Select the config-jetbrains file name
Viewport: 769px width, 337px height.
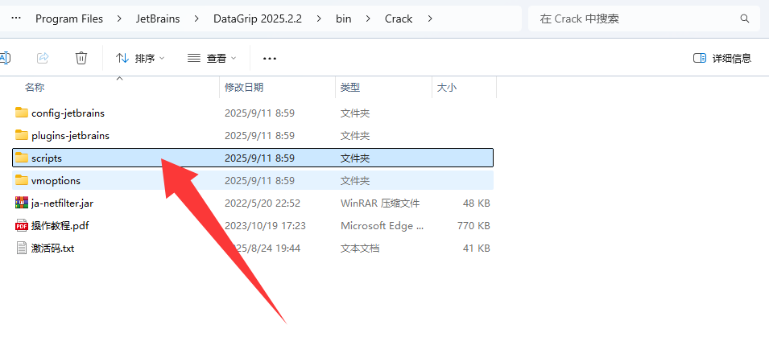(68, 113)
